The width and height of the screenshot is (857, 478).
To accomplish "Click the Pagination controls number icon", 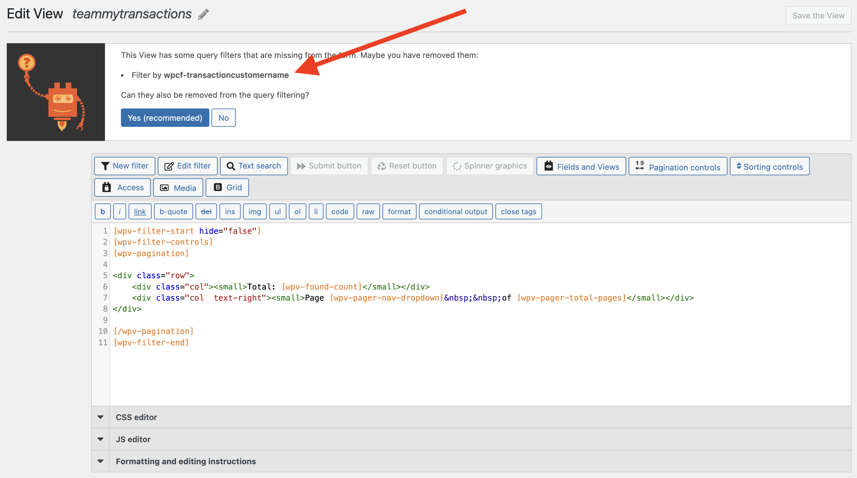I will [x=639, y=165].
